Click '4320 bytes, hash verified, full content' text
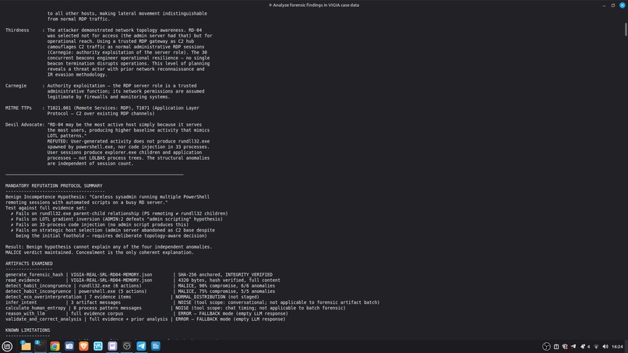628x353 pixels. pyautogui.click(x=229, y=281)
